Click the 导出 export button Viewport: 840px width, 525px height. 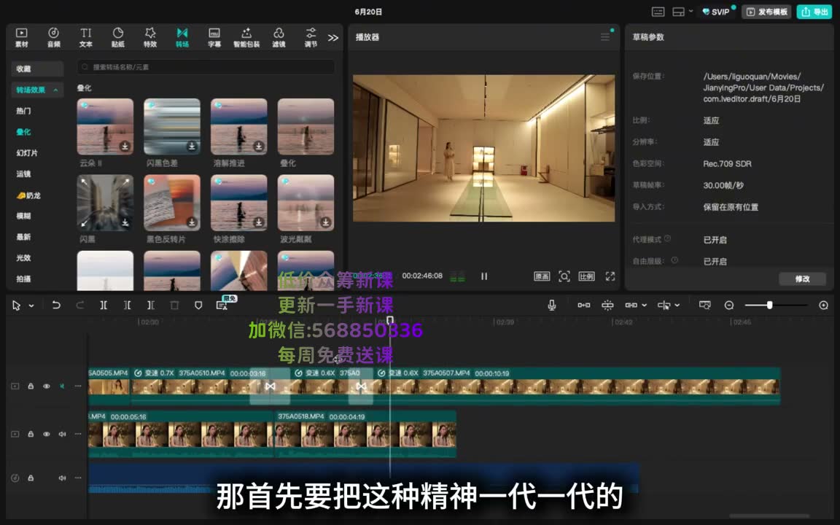pos(814,12)
